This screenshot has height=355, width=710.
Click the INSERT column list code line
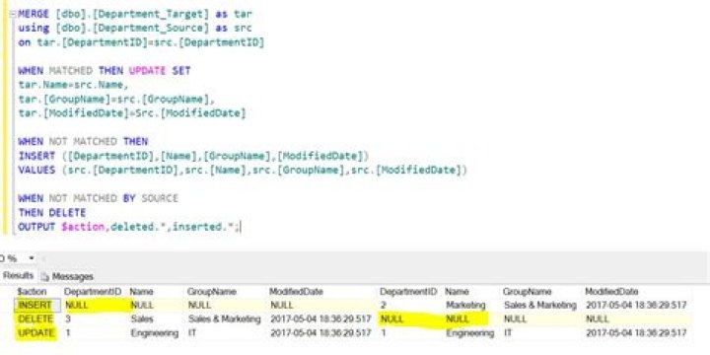[193, 156]
